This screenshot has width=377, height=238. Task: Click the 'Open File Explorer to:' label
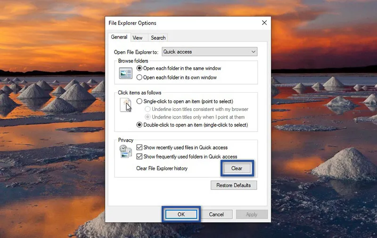coord(136,52)
